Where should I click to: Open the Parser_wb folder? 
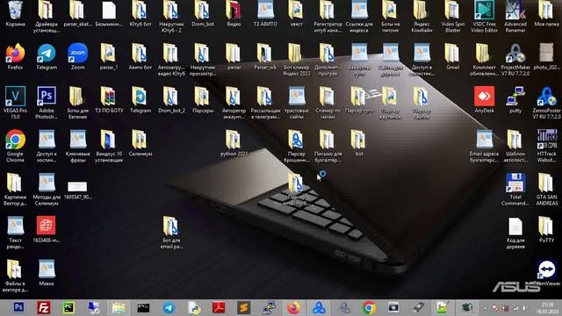[x=265, y=54]
